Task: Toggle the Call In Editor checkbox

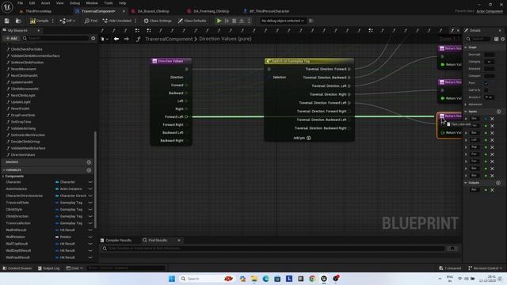Action: [x=486, y=90]
